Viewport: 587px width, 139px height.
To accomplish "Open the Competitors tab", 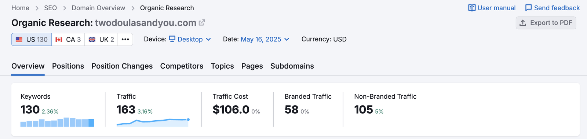I will click(x=182, y=66).
